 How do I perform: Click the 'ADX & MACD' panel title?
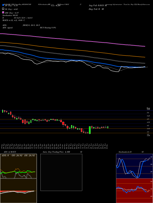click(x=10, y=152)
